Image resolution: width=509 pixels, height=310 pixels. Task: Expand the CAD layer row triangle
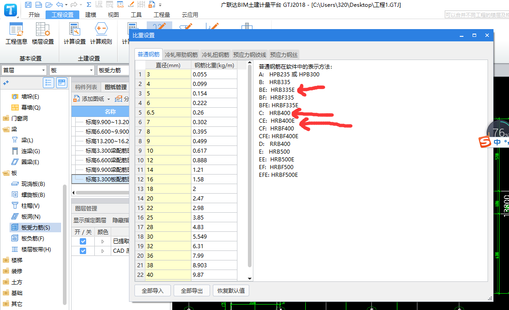(103, 251)
